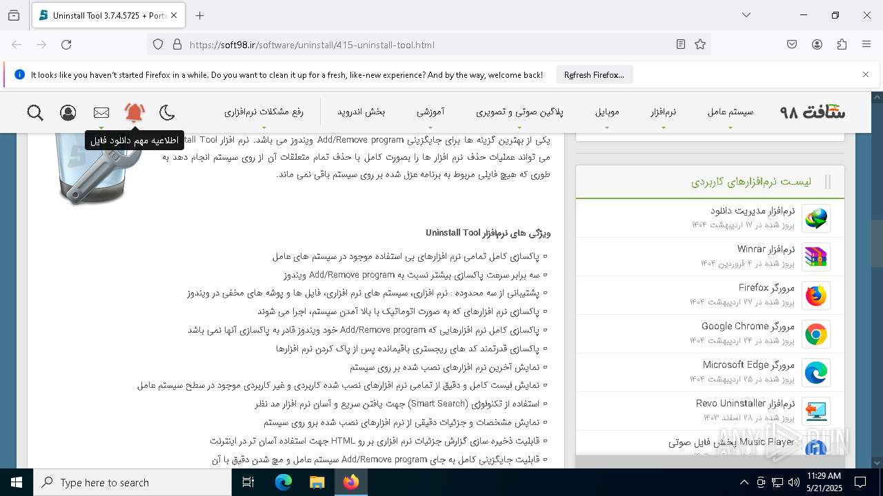Click the site padlock security icon
The image size is (883, 496).
[x=177, y=44]
